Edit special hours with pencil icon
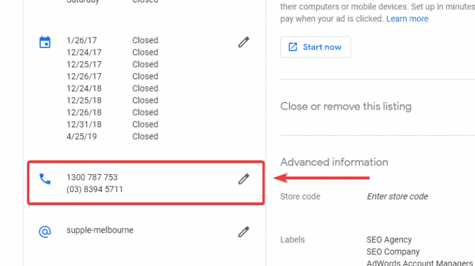The image size is (475, 266). click(244, 42)
